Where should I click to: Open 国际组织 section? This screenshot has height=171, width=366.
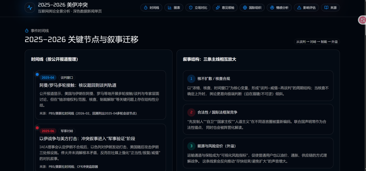point(252,8)
